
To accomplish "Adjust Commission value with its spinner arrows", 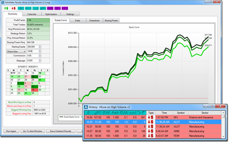I will (40, 56).
